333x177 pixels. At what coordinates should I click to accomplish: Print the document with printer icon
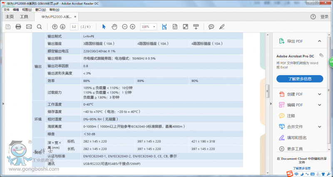point(18,27)
